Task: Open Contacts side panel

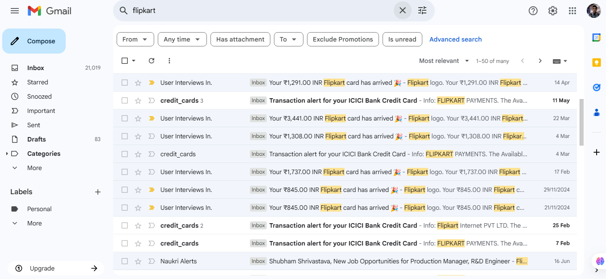Action: [x=596, y=112]
